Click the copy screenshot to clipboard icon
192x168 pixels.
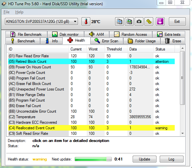pos(129,21)
